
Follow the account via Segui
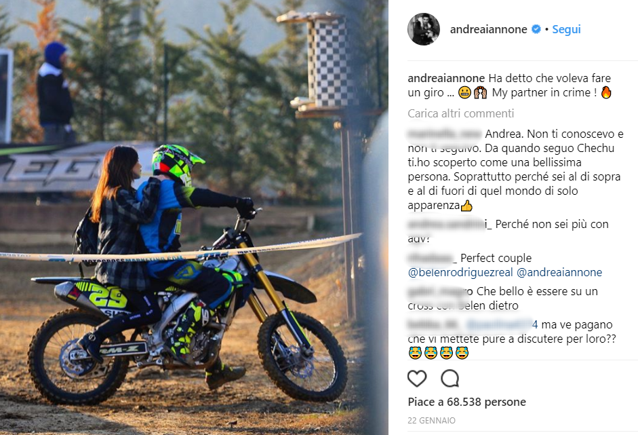pyautogui.click(x=566, y=29)
